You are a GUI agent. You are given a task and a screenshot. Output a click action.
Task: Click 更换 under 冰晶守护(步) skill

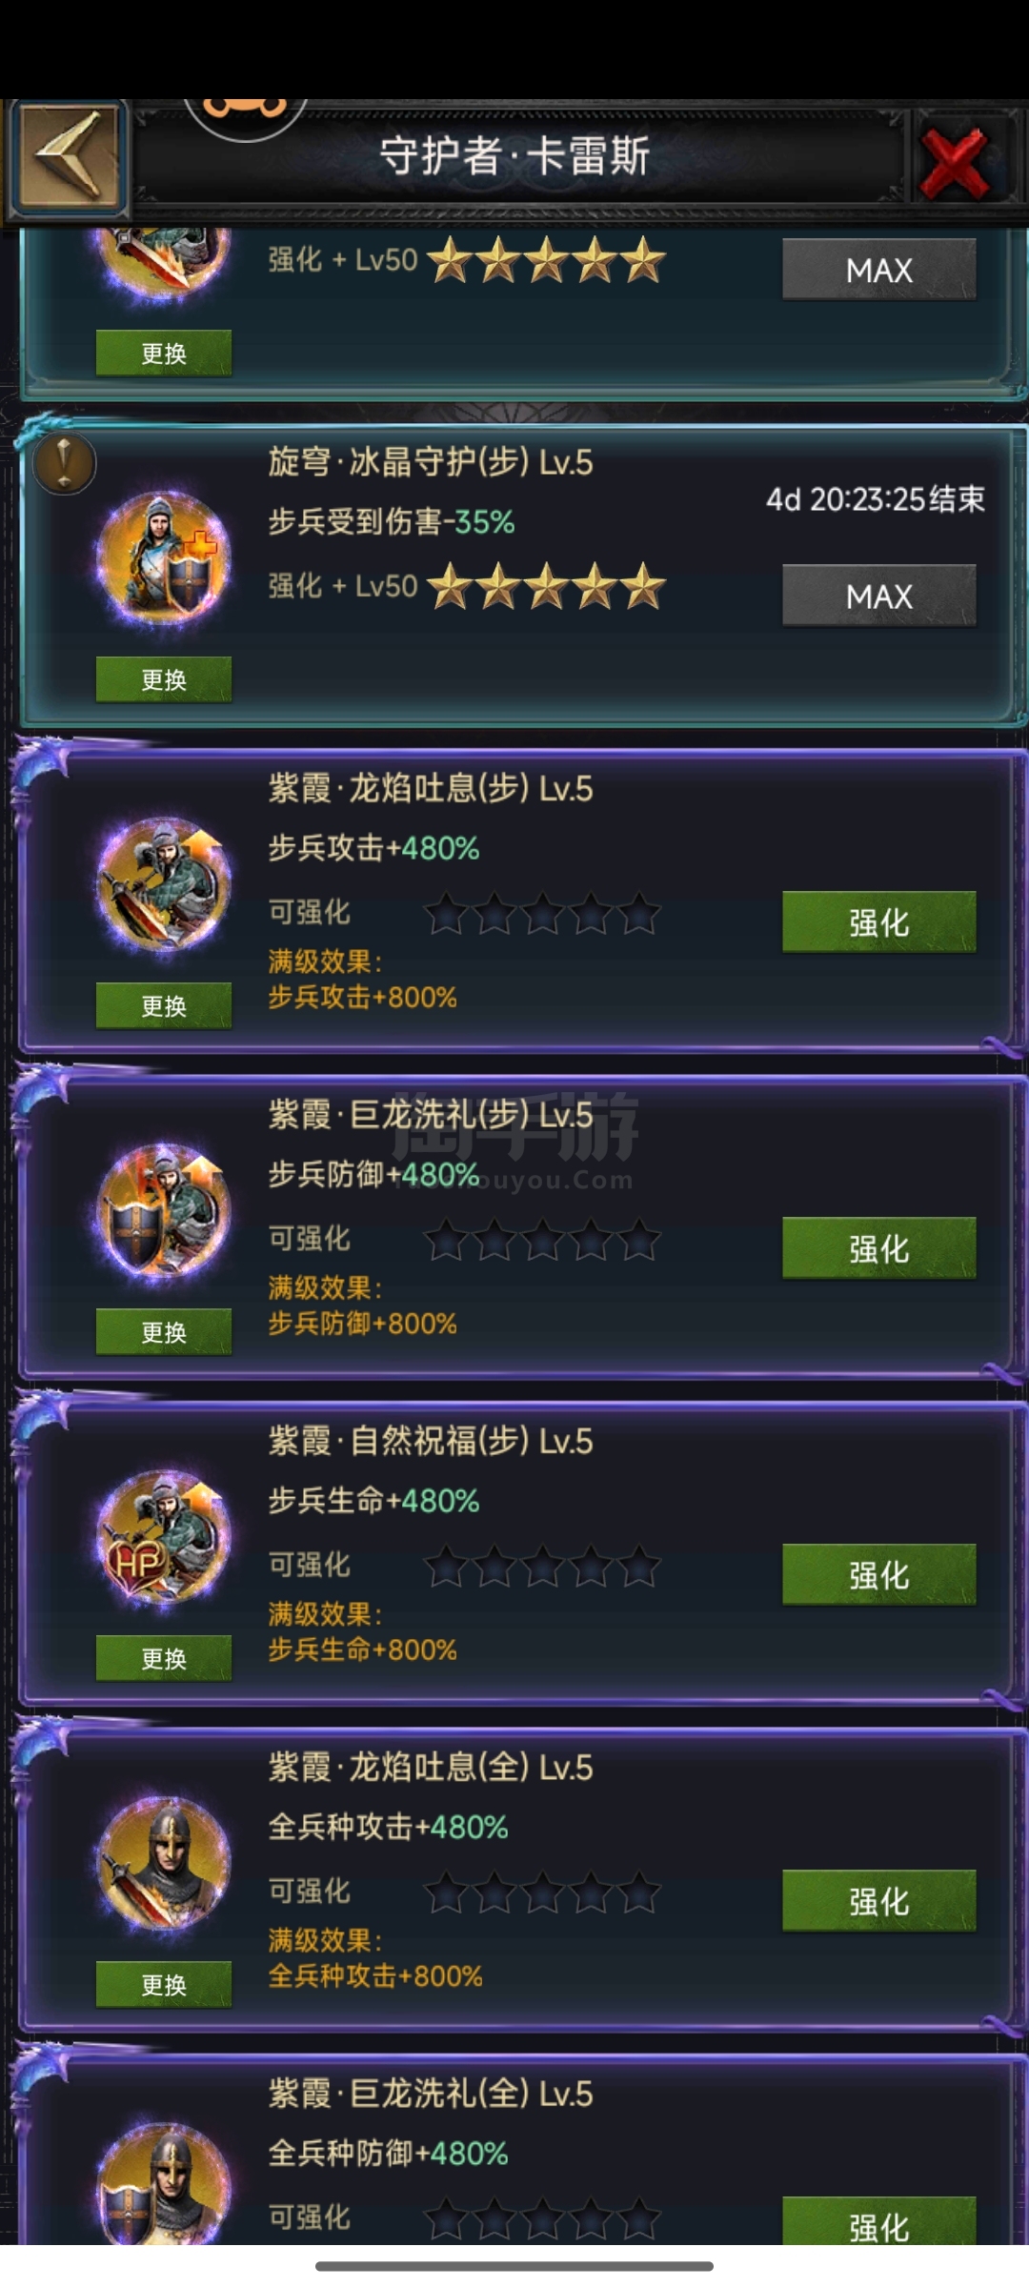point(164,679)
